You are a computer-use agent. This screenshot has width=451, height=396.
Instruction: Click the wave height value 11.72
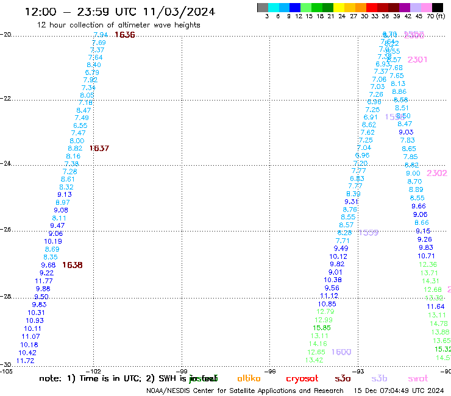(x=26, y=361)
